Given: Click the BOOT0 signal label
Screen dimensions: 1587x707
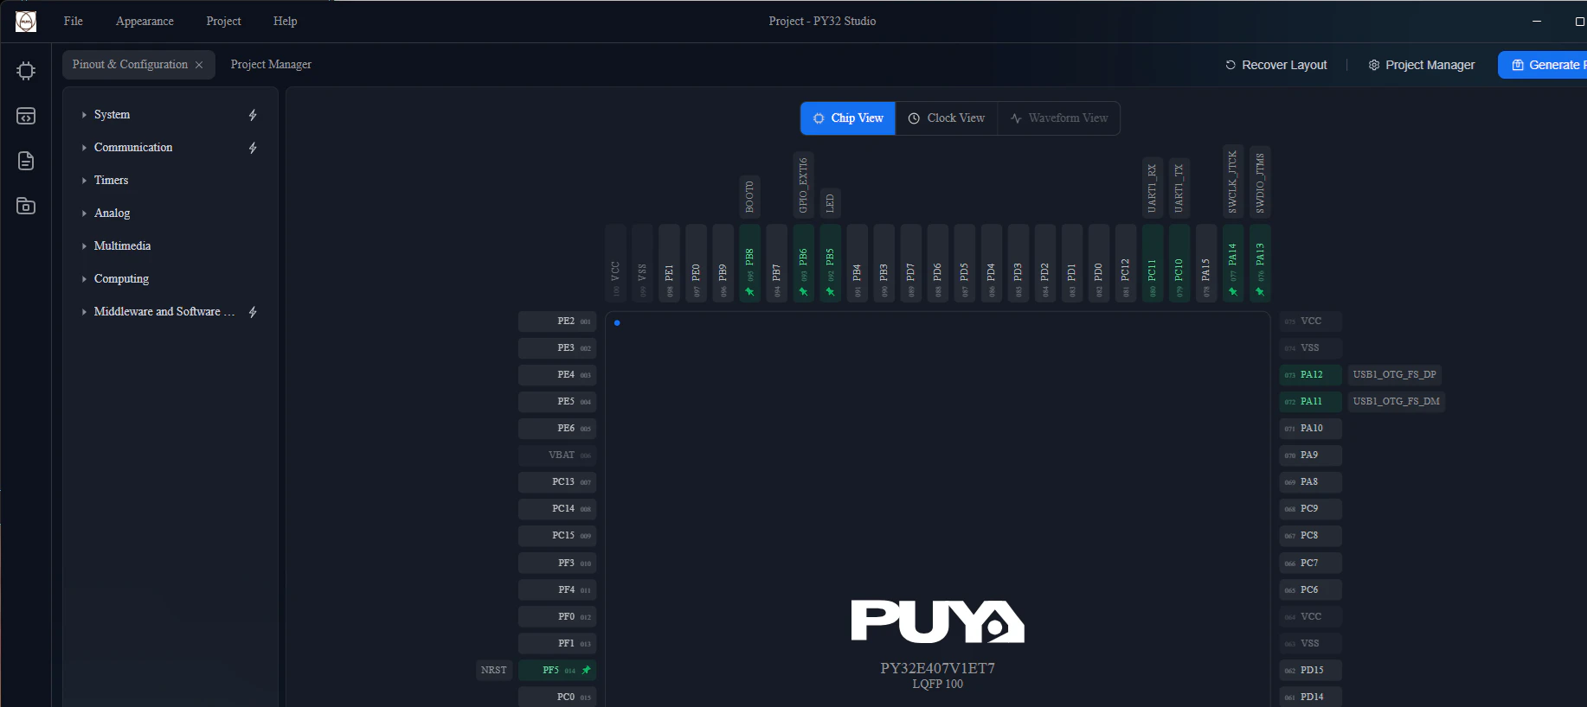Looking at the screenshot, I should pyautogui.click(x=749, y=197).
